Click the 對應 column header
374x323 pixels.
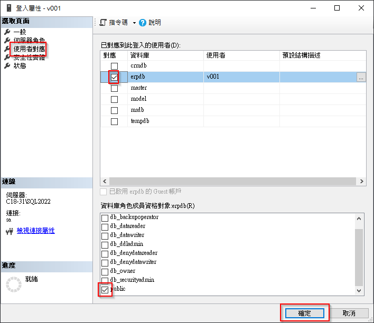[114, 55]
